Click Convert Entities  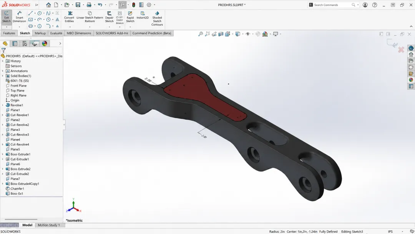click(x=69, y=17)
